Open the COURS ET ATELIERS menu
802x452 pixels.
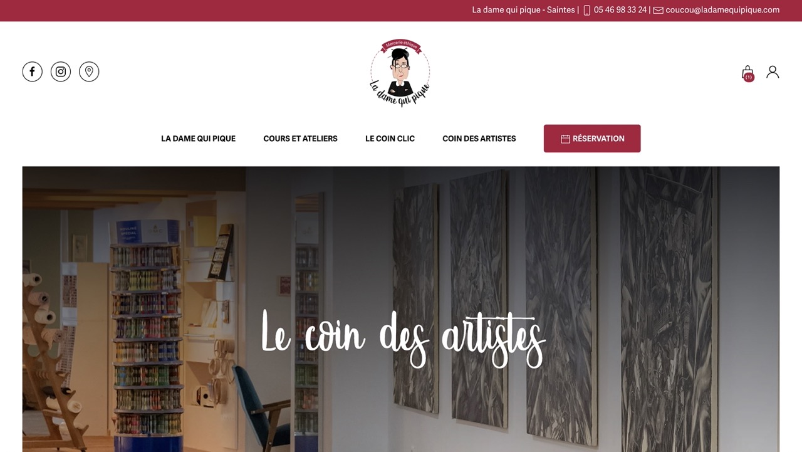pos(300,139)
